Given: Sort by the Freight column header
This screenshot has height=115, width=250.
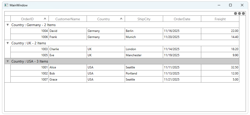Looking at the screenshot, I should (x=220, y=19).
